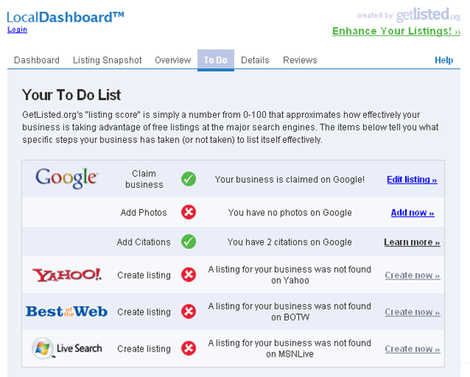Open Enhance Your Listings link
Image resolution: width=470 pixels, height=377 pixels.
tap(397, 31)
